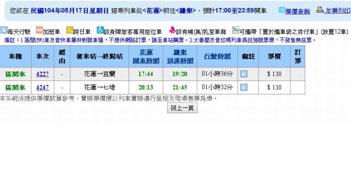351x179 pixels.
Task: Open the 友善列印 print link
Action: [337, 11]
